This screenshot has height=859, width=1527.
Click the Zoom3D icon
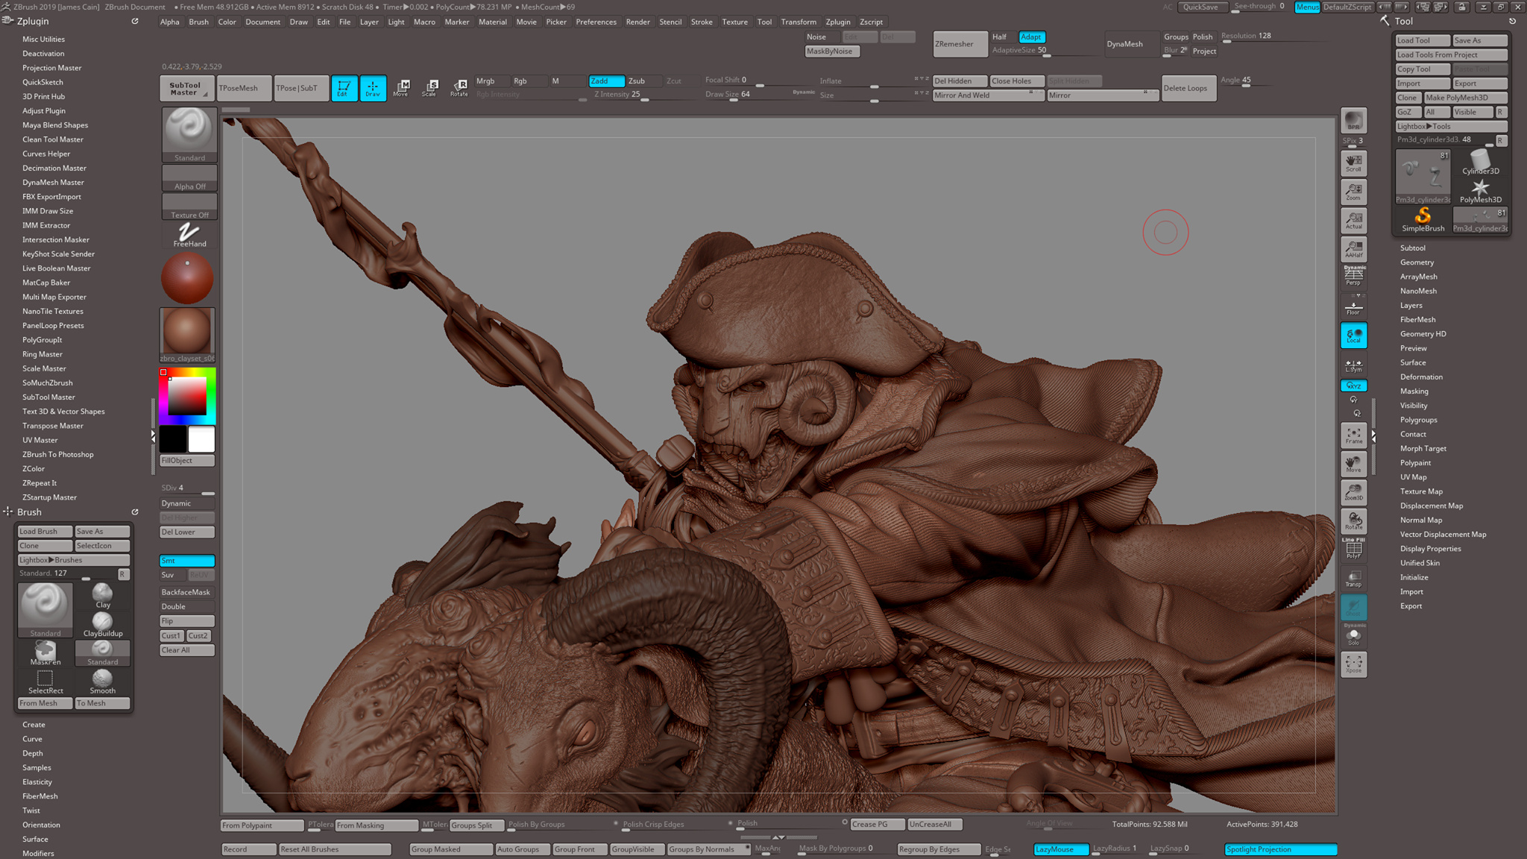coord(1353,492)
